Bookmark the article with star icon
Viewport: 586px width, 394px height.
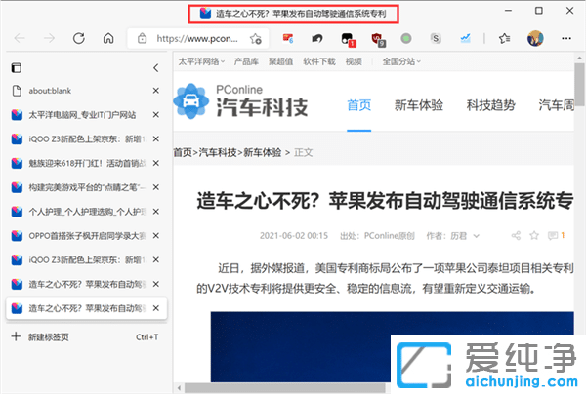(534, 235)
